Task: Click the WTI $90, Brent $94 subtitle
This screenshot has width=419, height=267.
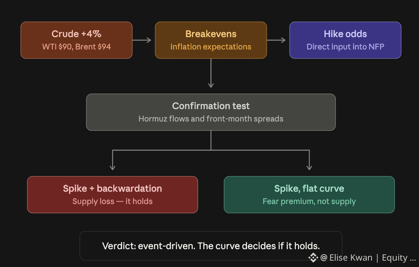Action: pyautogui.click(x=77, y=47)
